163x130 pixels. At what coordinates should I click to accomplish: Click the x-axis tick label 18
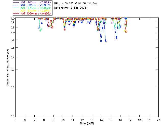139,120
